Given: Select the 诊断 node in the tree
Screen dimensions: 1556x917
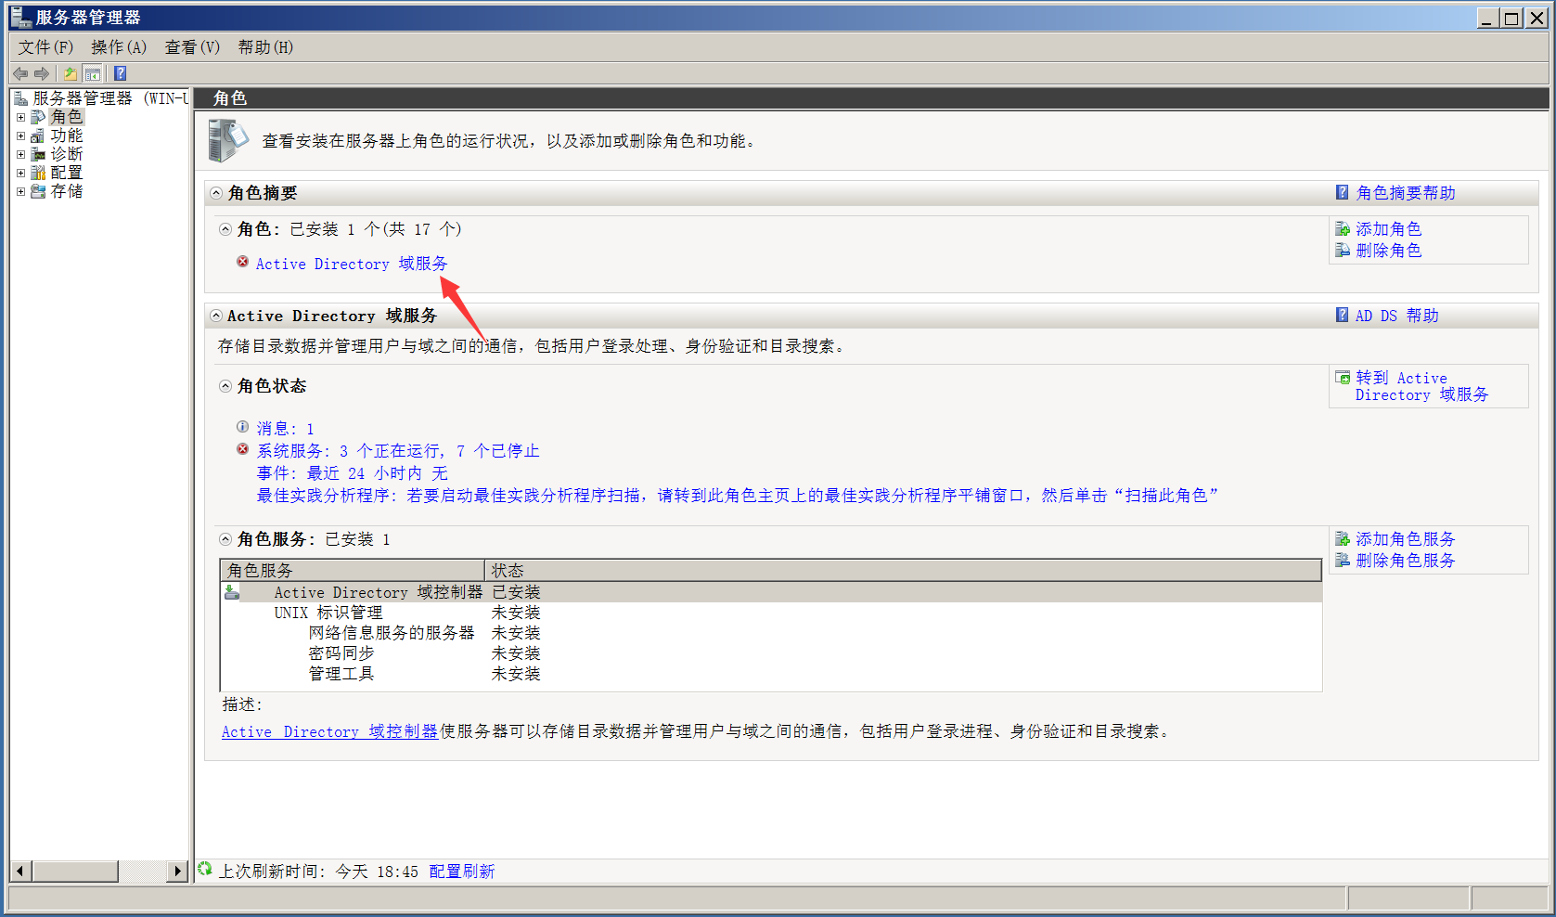Looking at the screenshot, I should [67, 154].
